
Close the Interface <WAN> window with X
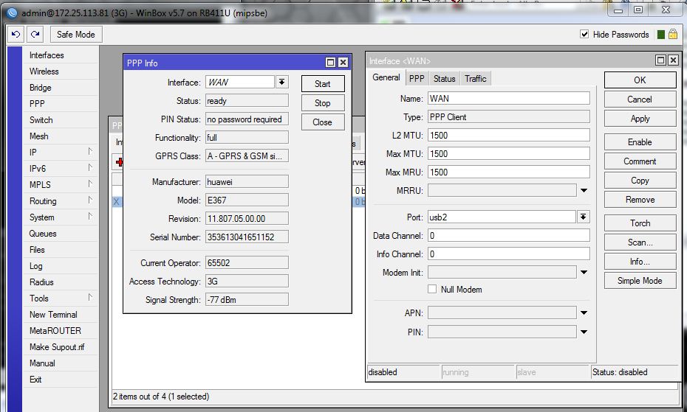pos(672,60)
